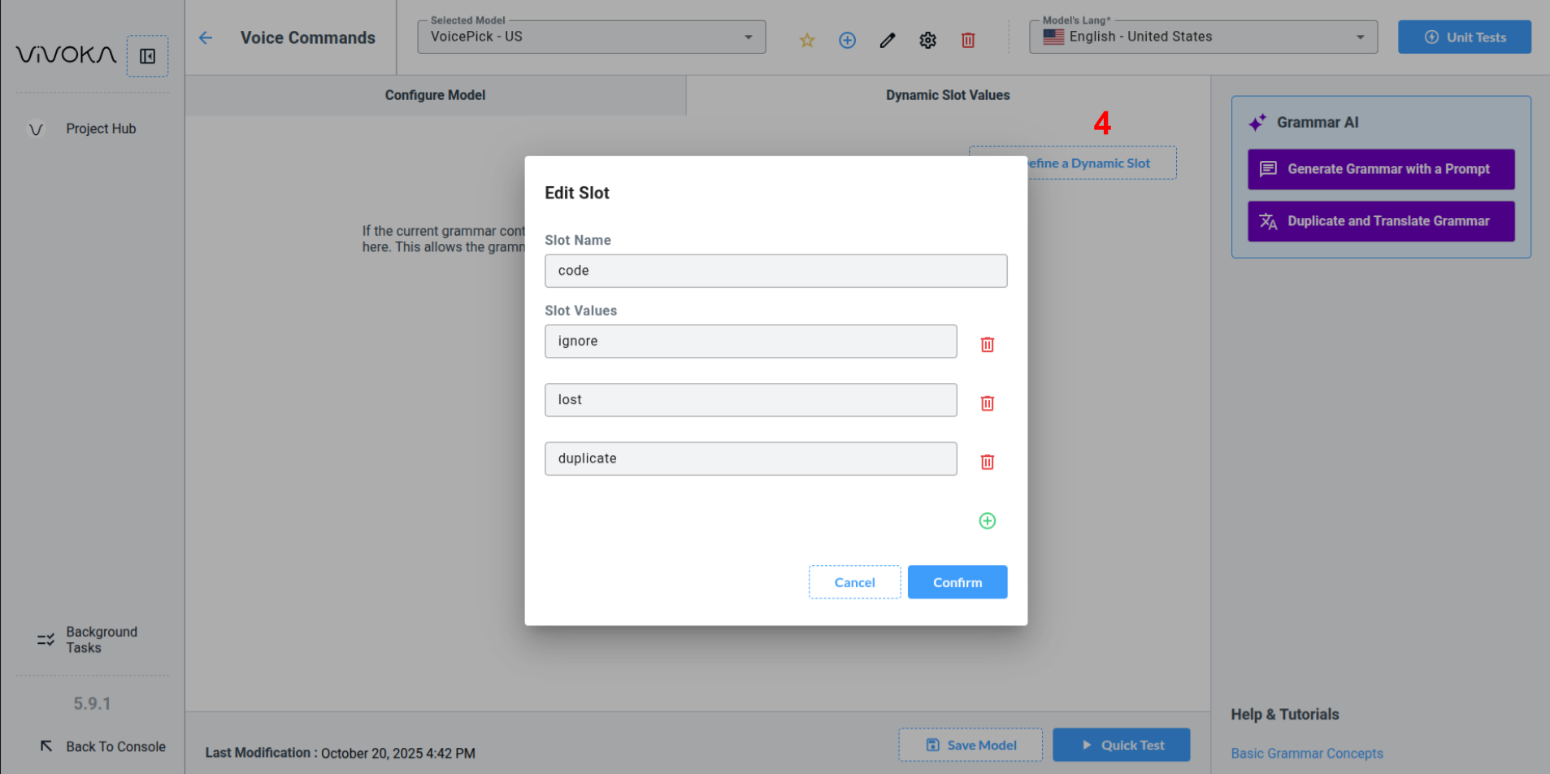Switch to Dynamic Slot Values tab
Image resolution: width=1550 pixels, height=774 pixels.
[948, 95]
